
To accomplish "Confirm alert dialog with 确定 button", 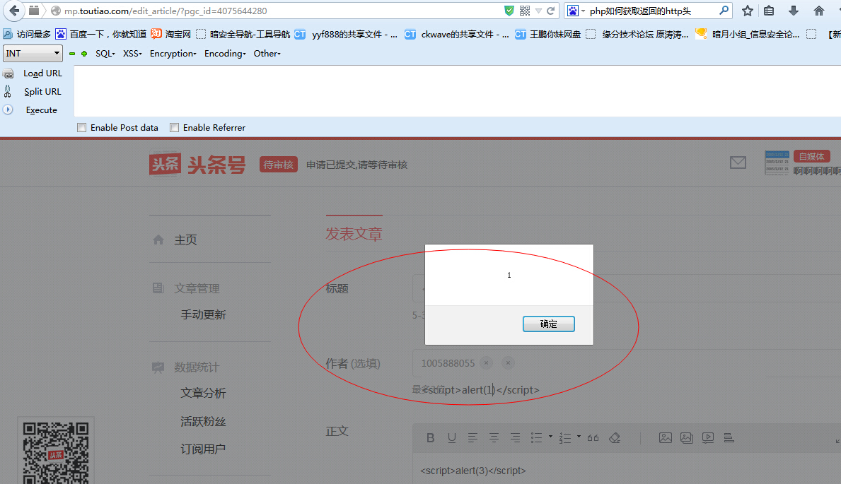I will coord(549,324).
